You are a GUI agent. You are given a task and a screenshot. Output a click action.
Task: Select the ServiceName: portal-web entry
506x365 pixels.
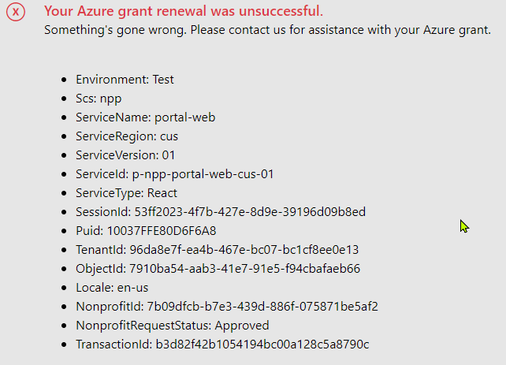coord(145,117)
